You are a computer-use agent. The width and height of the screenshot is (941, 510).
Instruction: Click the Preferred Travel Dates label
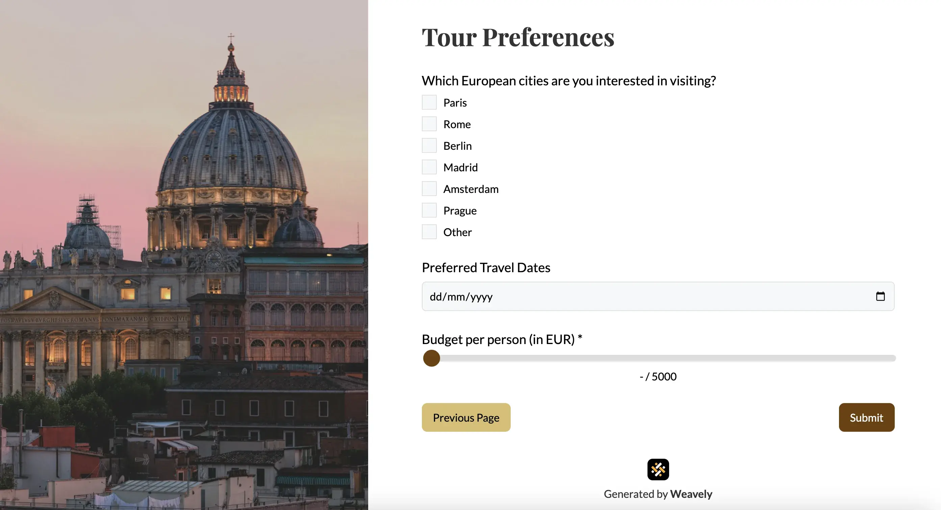point(486,267)
